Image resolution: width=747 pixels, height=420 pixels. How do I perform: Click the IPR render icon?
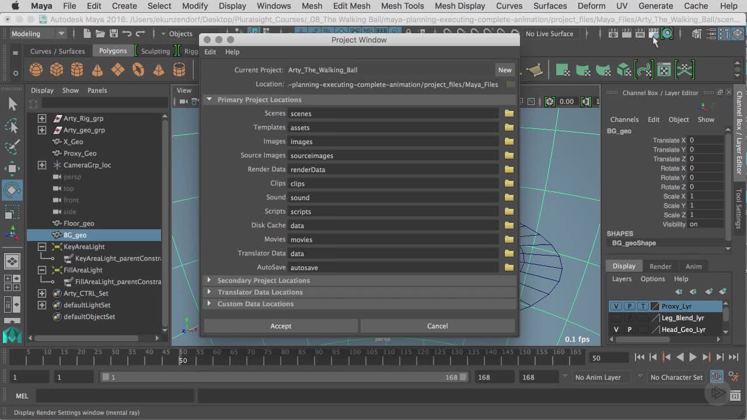(x=640, y=34)
